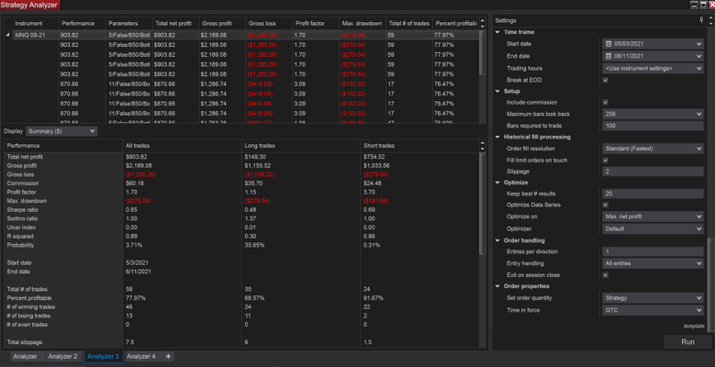
Task: Open the Optimize on dropdown
Action: 652,217
